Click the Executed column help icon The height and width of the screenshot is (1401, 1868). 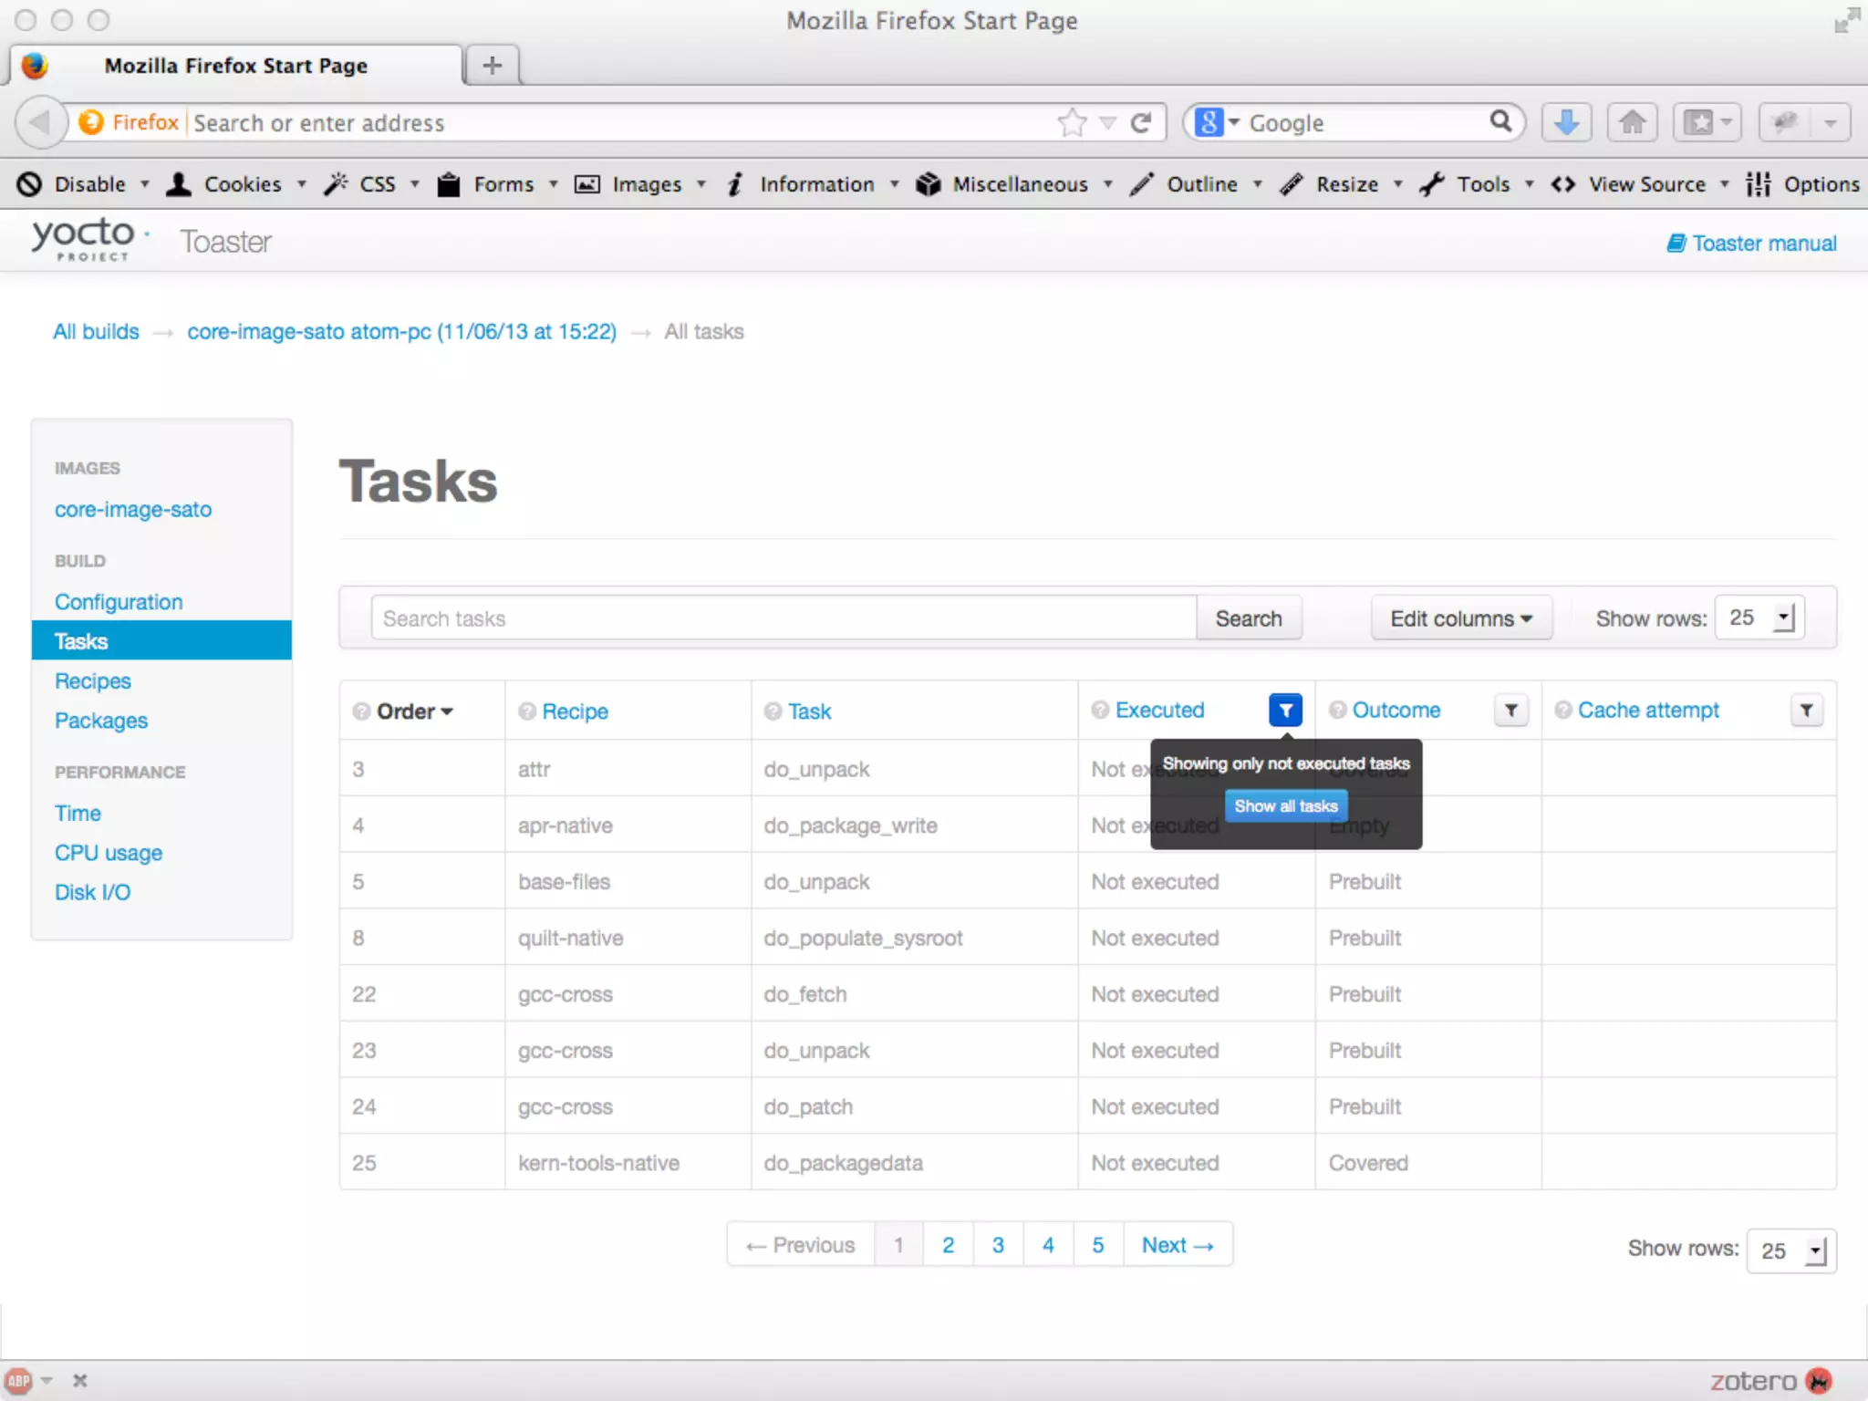(x=1100, y=710)
